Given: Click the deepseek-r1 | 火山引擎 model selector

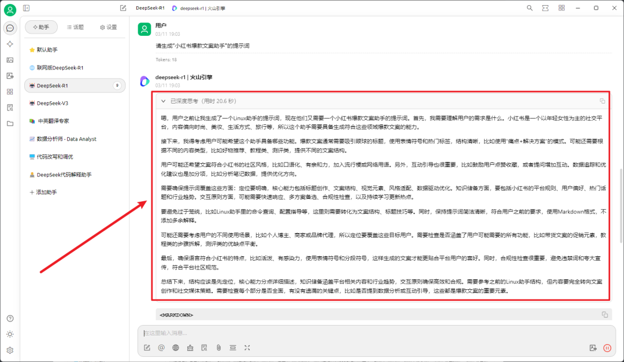Looking at the screenshot, I should (199, 8).
